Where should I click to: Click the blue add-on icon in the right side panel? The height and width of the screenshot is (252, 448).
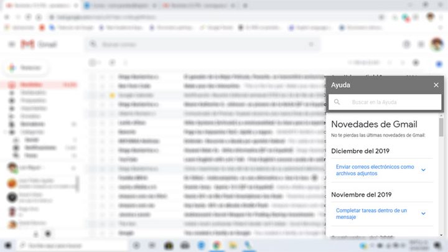coord(439,64)
